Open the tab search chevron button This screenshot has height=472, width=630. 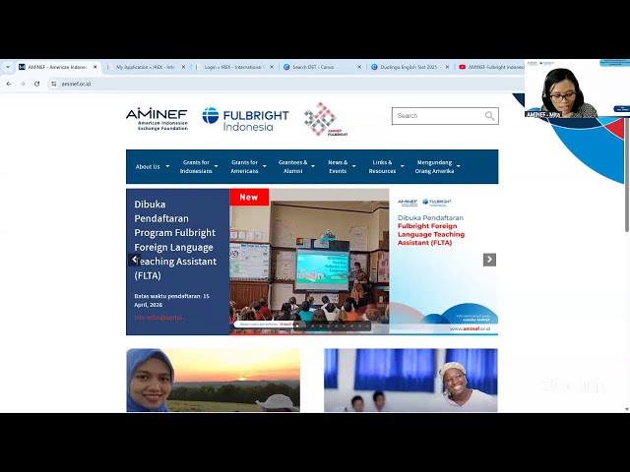[8, 67]
